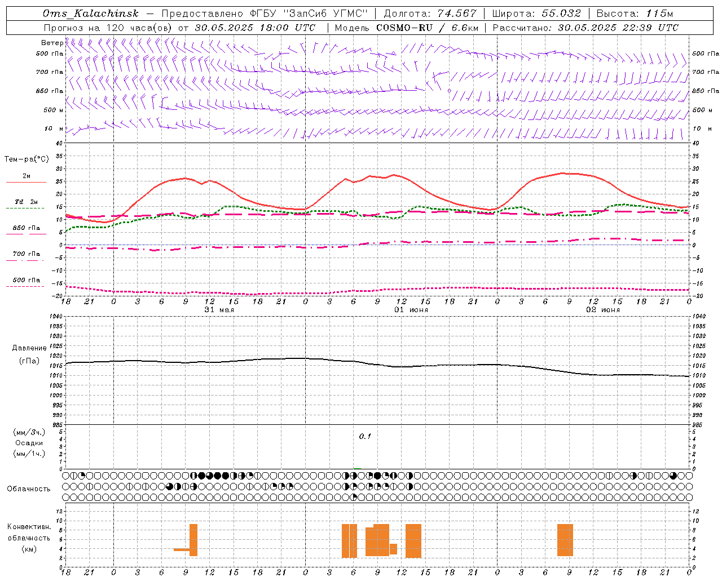Click the Ветер label of the wind panel
This screenshot has width=722, height=577.
52,43
